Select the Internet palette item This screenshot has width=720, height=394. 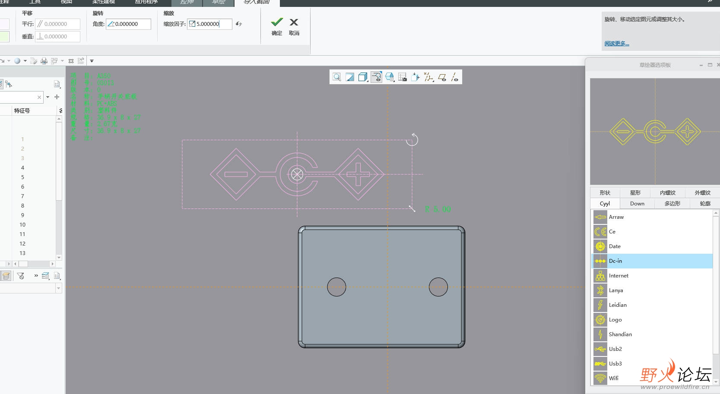click(652, 276)
